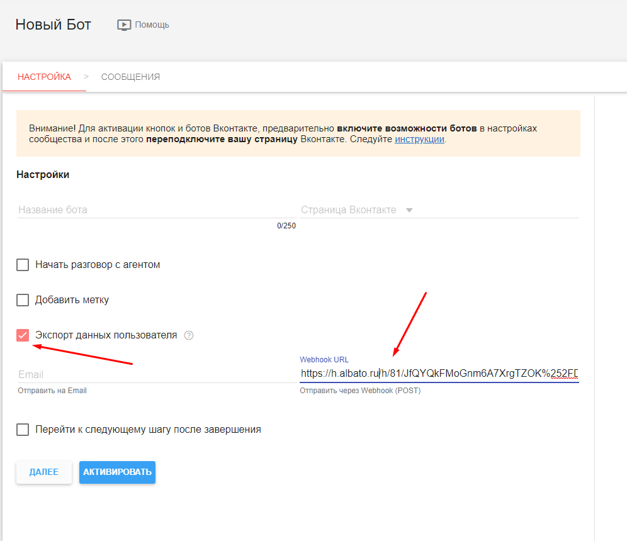Click the Добавить метку label text

tap(72, 300)
